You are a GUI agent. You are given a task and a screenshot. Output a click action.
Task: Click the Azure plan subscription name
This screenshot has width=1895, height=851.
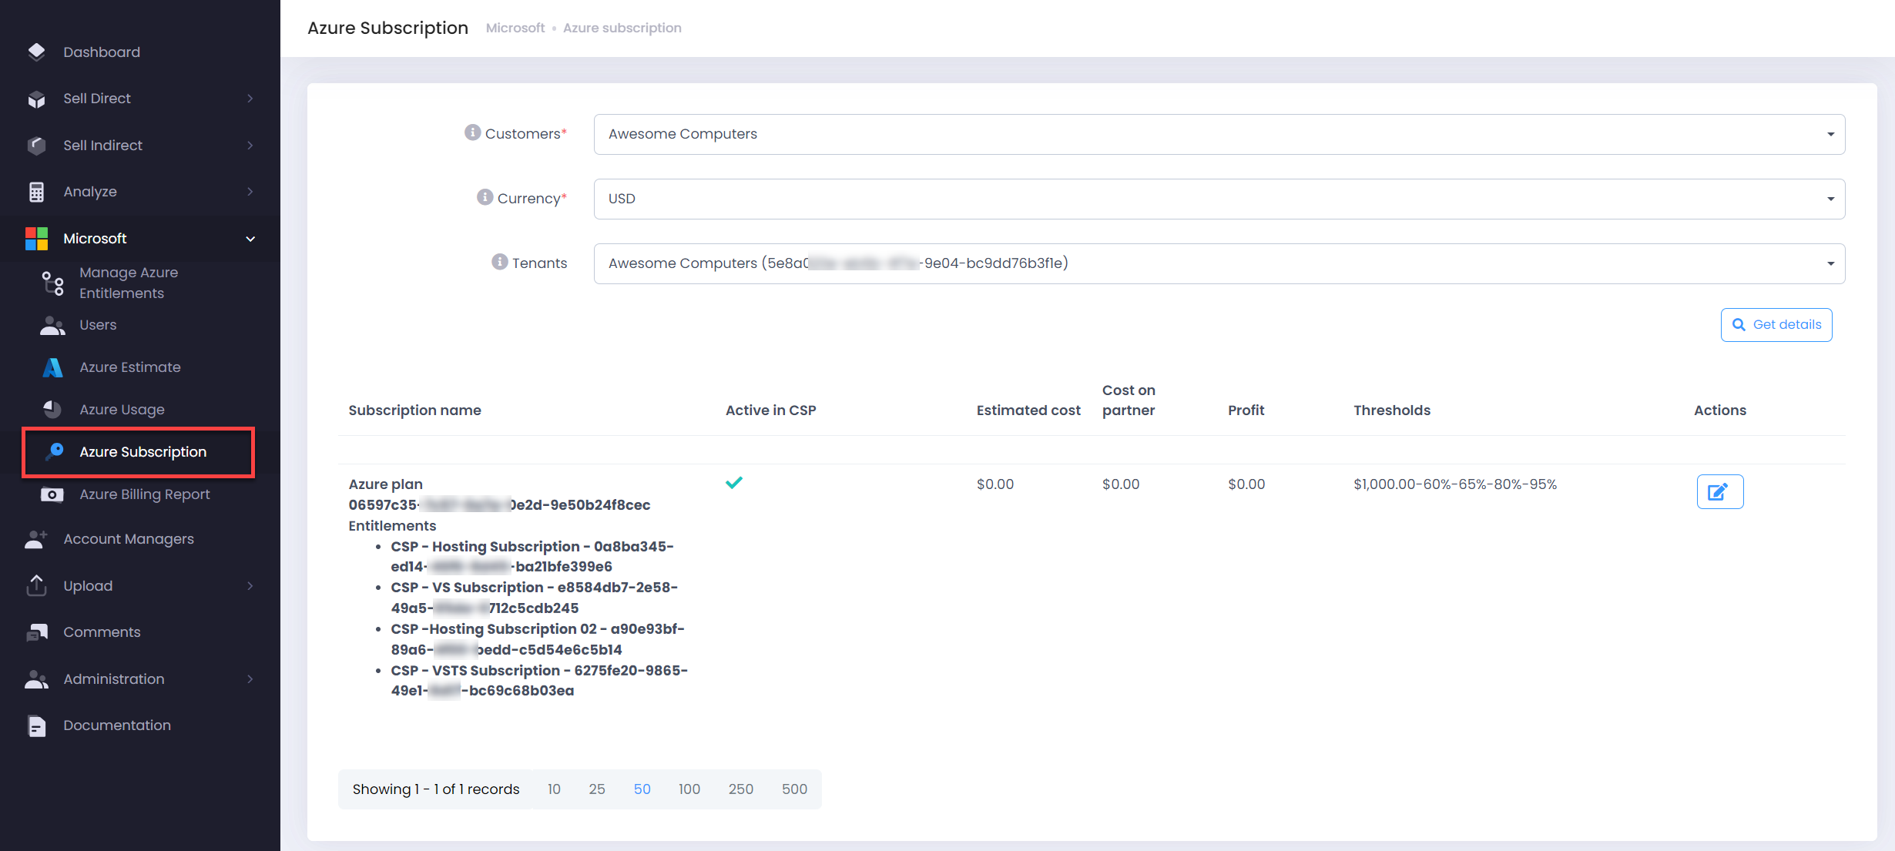click(x=385, y=484)
